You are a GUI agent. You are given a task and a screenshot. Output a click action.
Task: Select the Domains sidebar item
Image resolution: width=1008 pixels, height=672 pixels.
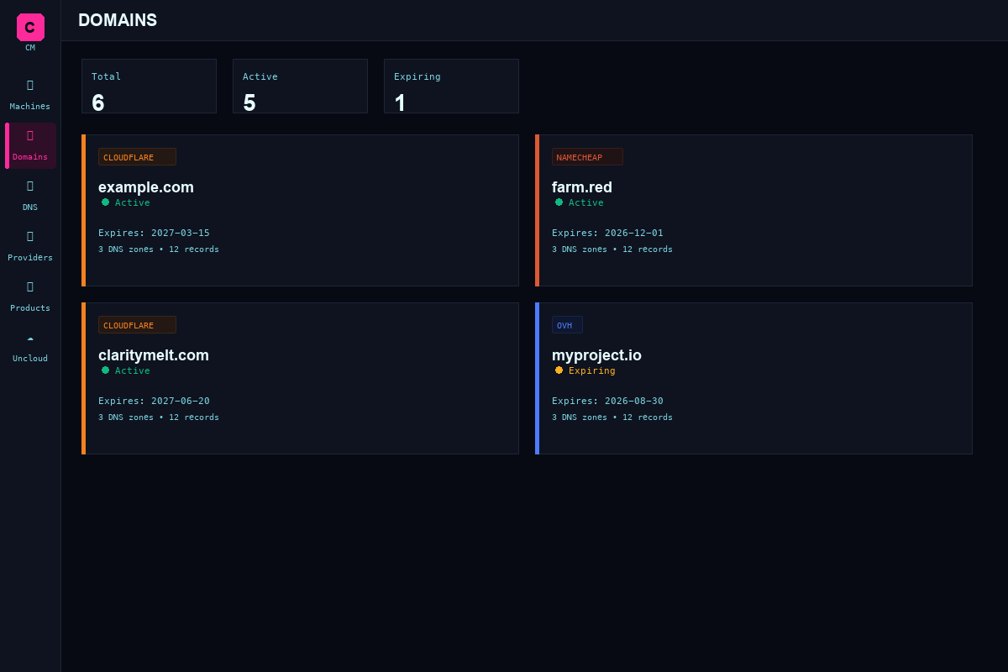click(x=30, y=145)
